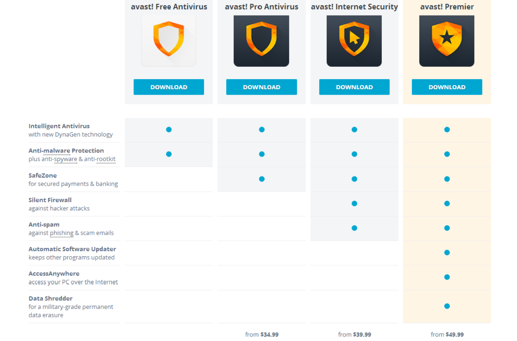517x341 pixels.
Task: Click 'against phishing & scam emails' text
Action: pyautogui.click(x=71, y=233)
